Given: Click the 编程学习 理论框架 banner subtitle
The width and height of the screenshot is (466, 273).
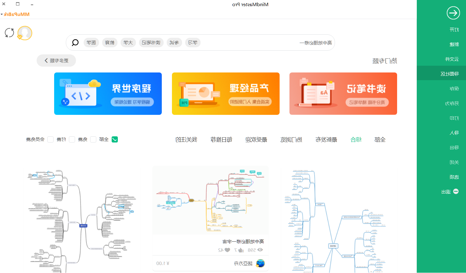Looking at the screenshot, I should pyautogui.click(x=132, y=102).
